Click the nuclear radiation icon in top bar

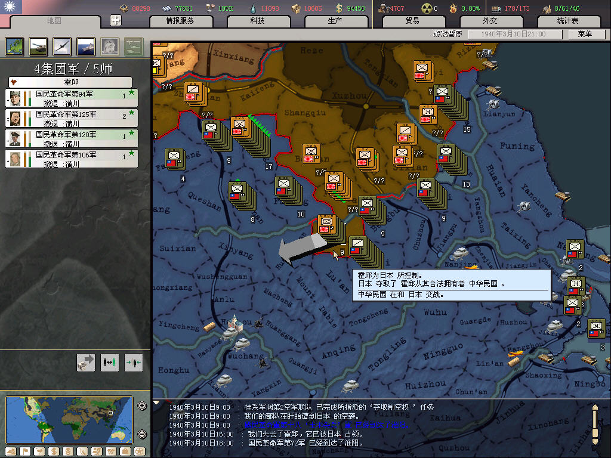tap(427, 8)
